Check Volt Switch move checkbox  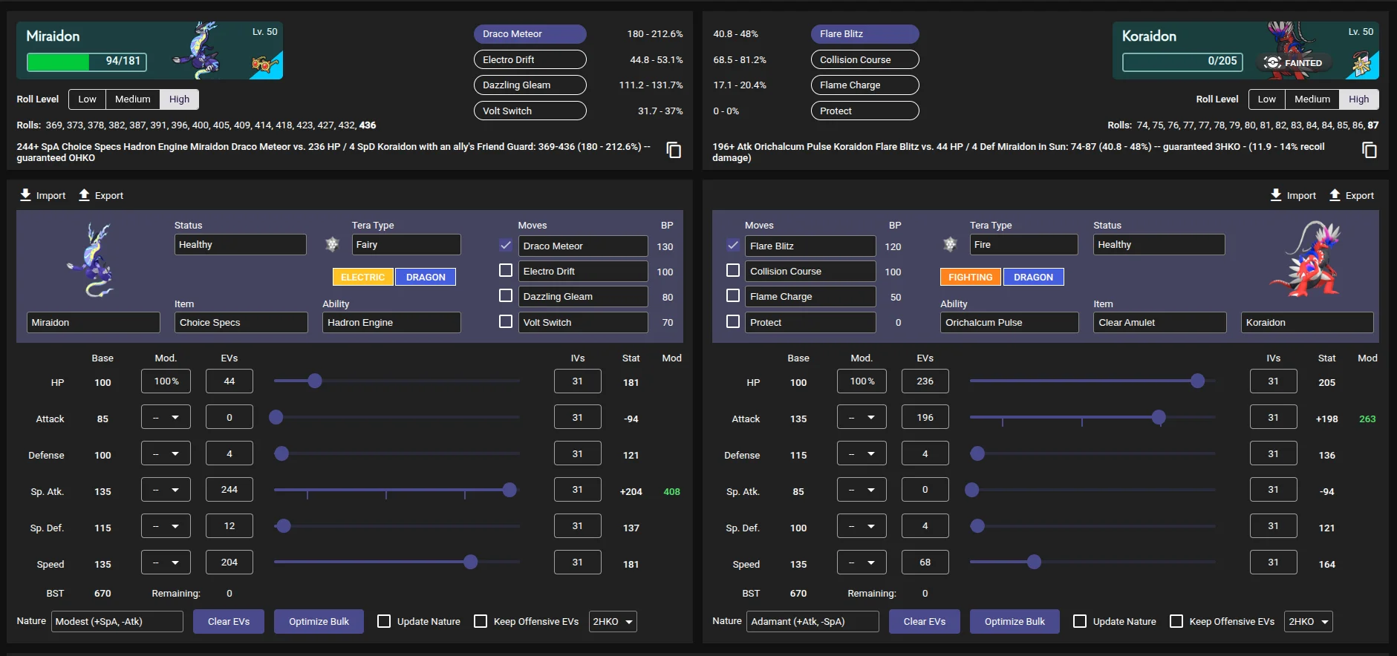pos(506,321)
